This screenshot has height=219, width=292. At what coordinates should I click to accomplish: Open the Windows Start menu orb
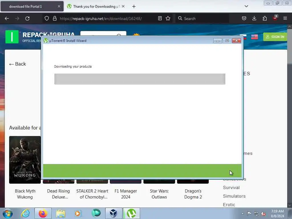coord(8,213)
